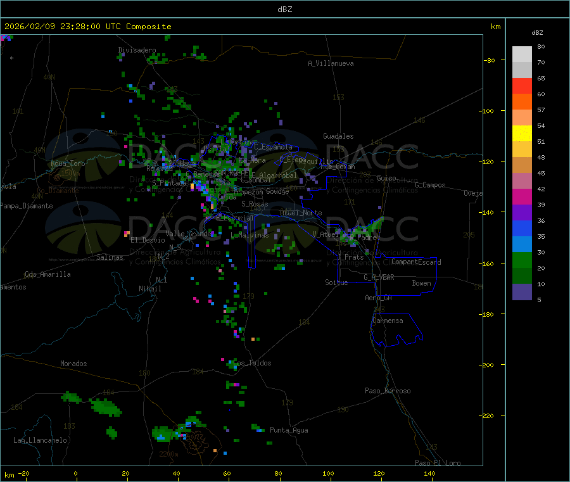
Task: Click the Paso_El_Loro label
Action: [x=438, y=463]
